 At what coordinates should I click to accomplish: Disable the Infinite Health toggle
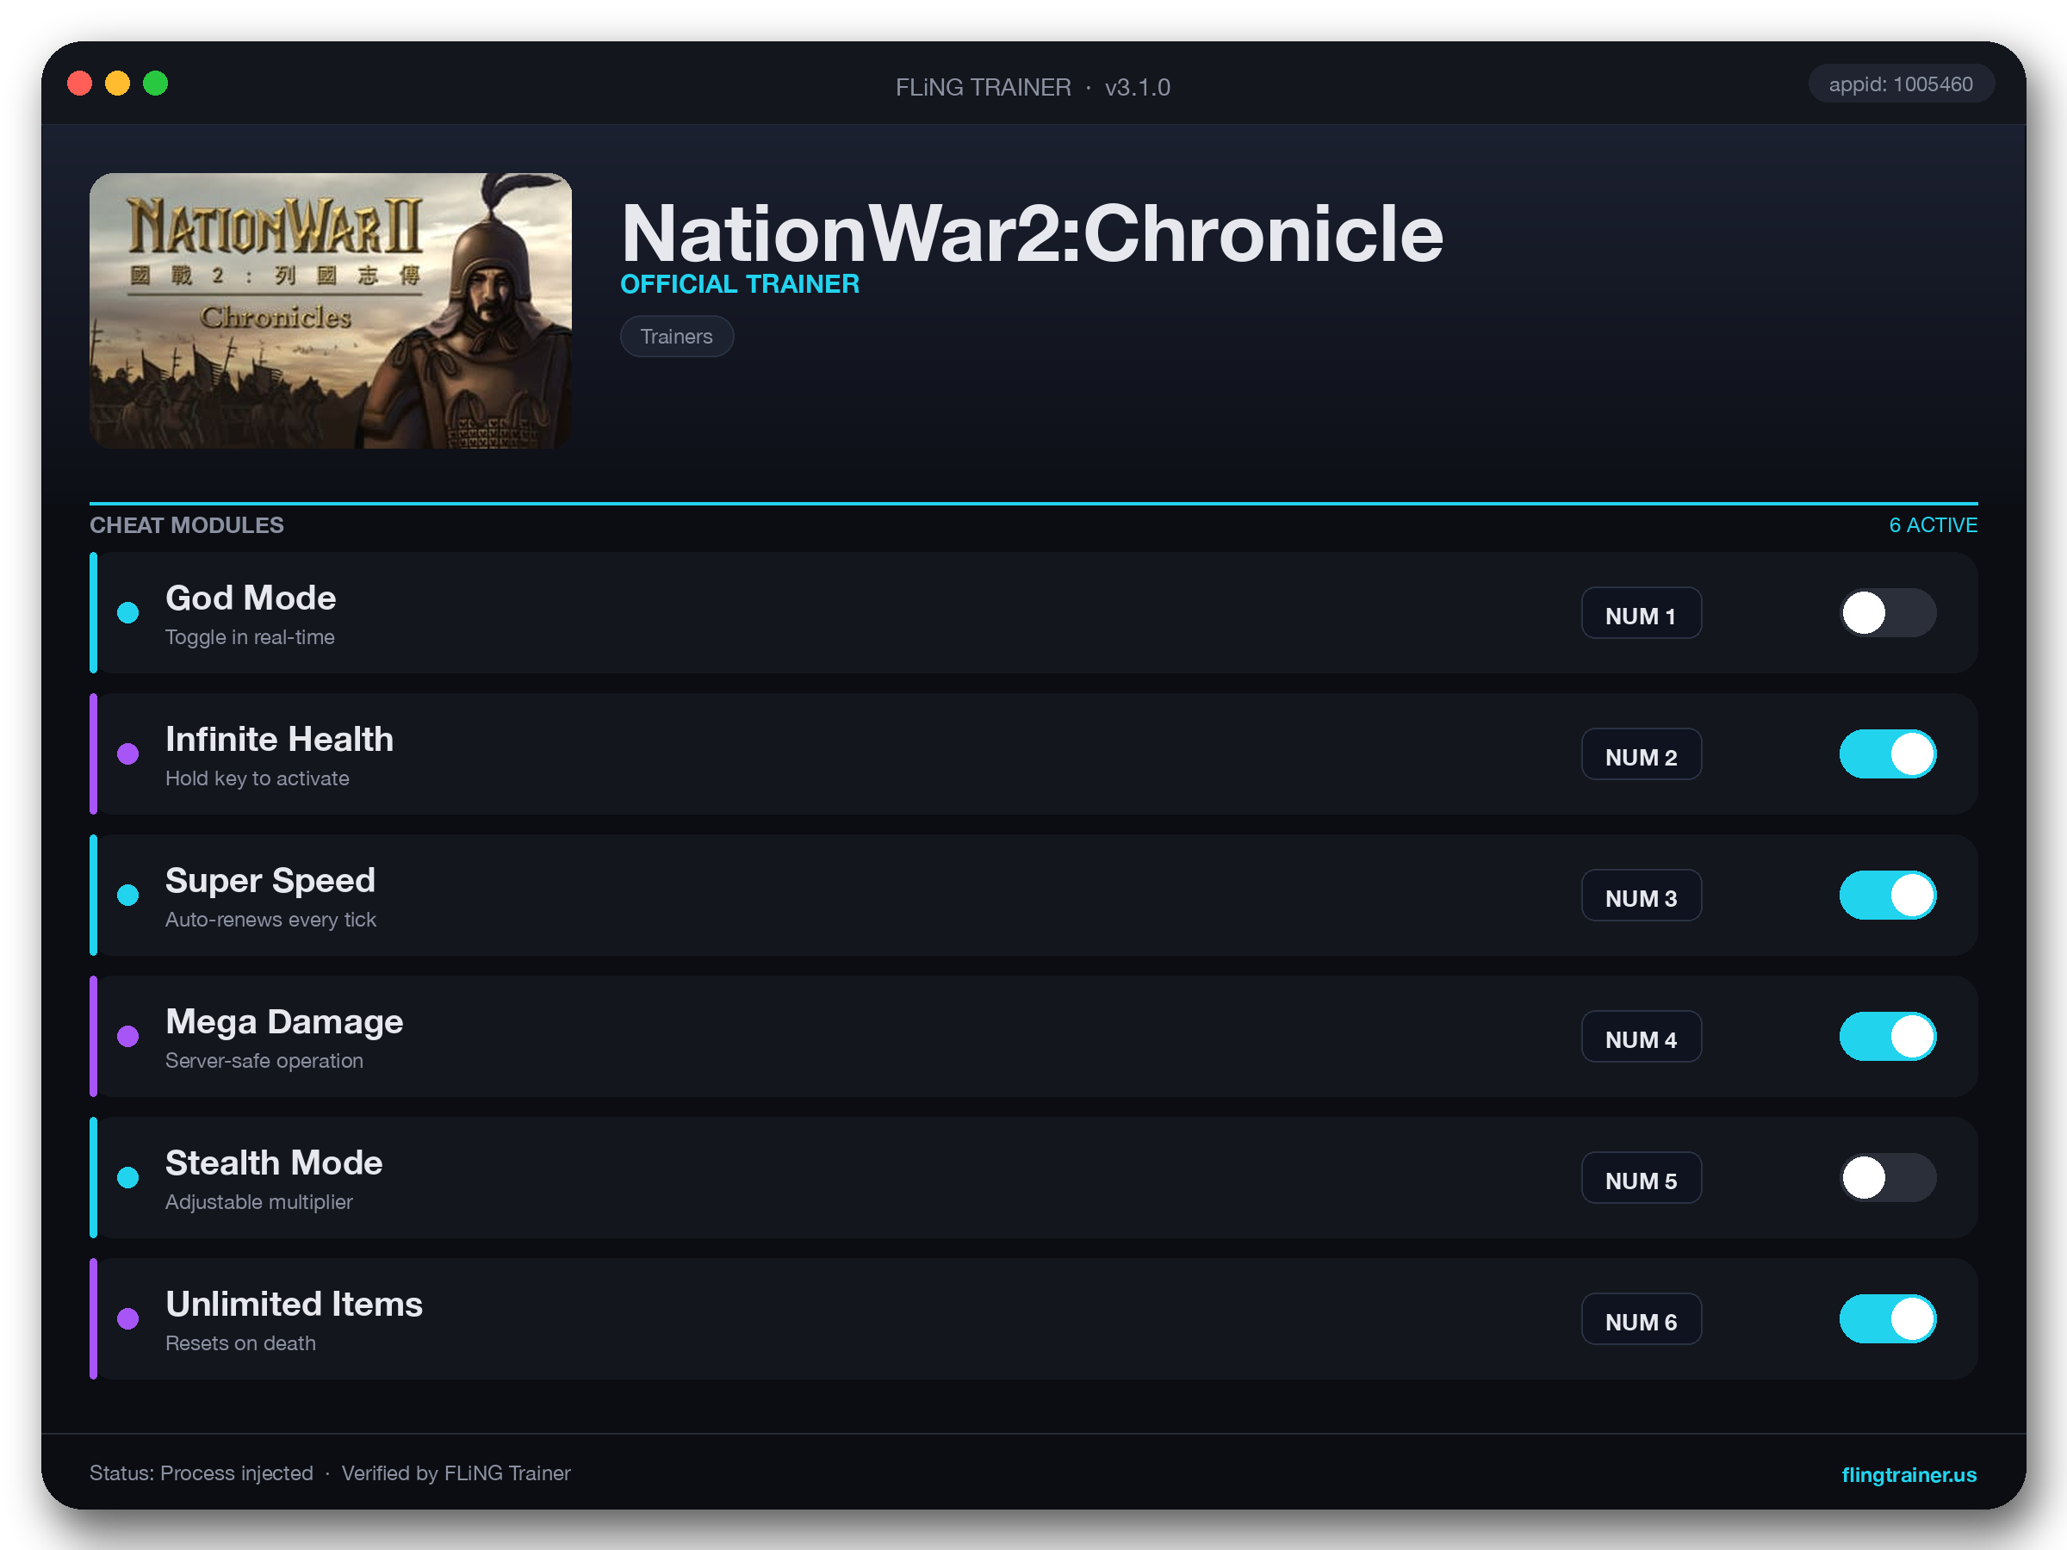click(x=1888, y=754)
